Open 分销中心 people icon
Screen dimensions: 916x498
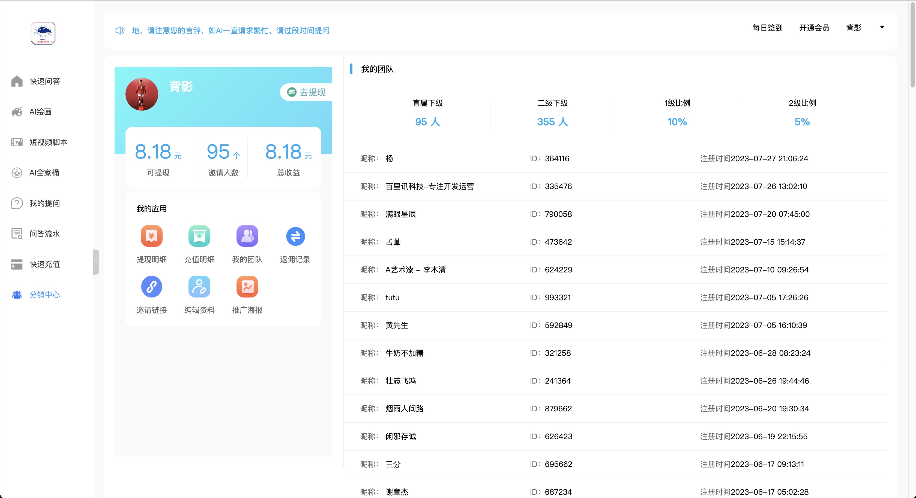pos(17,295)
